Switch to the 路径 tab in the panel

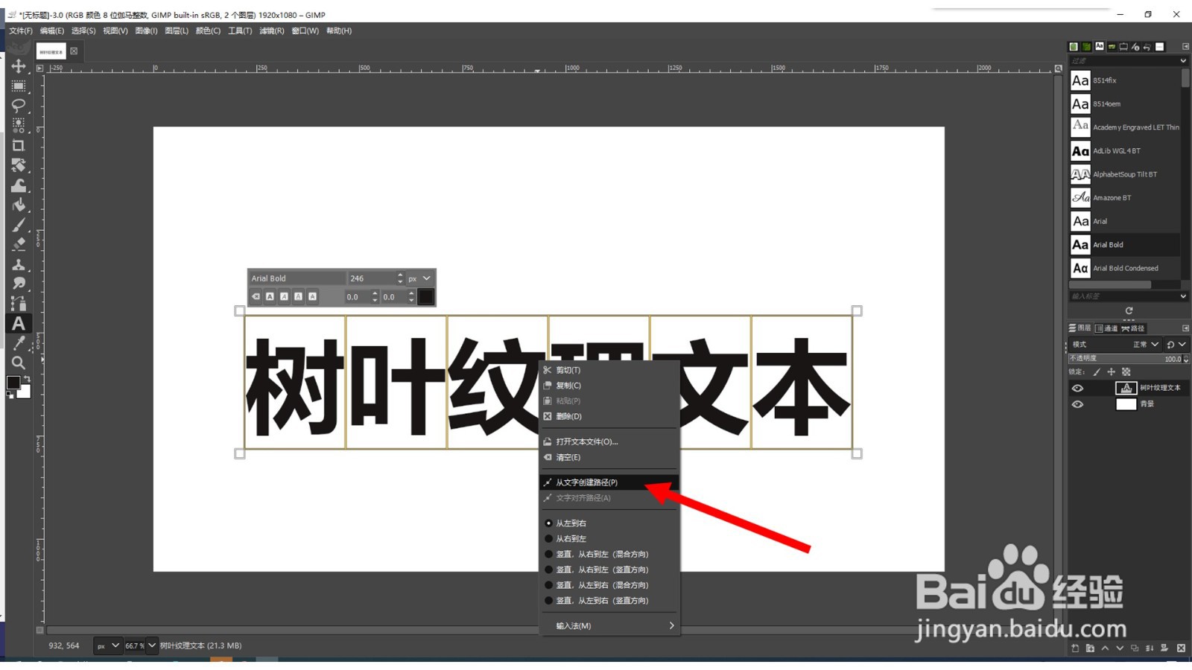tap(1134, 329)
